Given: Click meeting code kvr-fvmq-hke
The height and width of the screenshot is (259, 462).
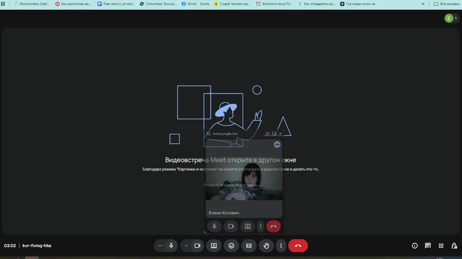Looking at the screenshot, I should tap(37, 246).
